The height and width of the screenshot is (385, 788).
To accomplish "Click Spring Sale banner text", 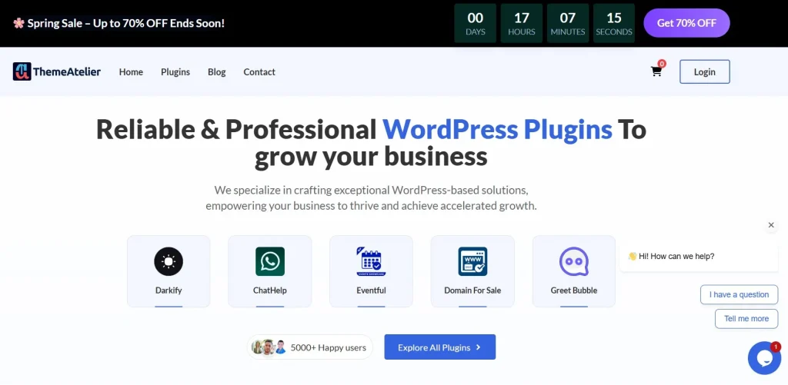I will click(125, 23).
